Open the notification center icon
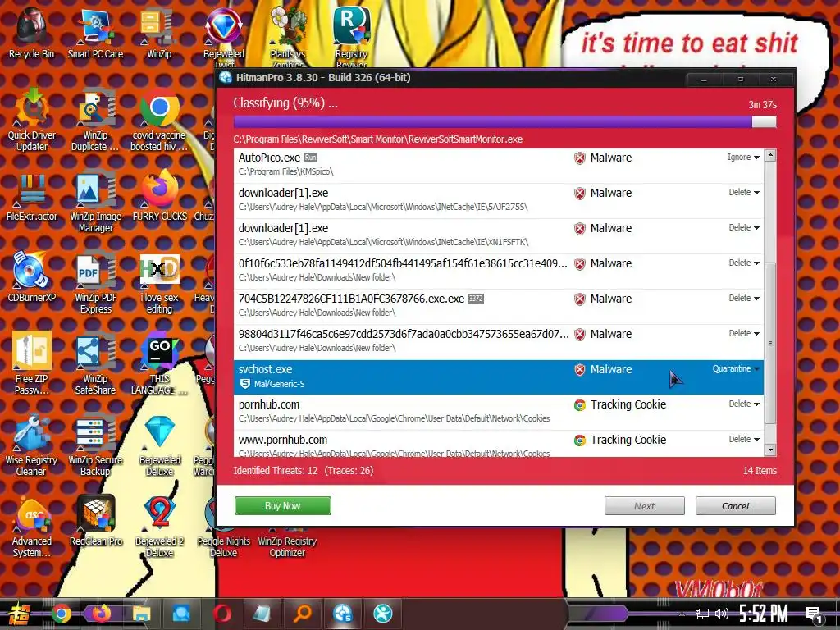This screenshot has width=840, height=630. coord(815,615)
